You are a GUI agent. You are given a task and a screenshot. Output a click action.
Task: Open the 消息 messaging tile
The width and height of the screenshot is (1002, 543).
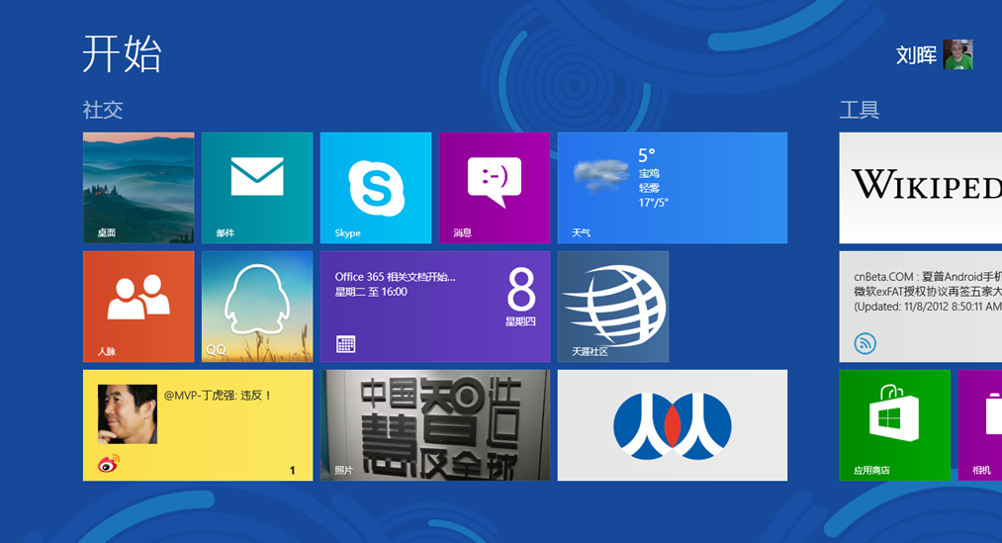[x=495, y=188]
